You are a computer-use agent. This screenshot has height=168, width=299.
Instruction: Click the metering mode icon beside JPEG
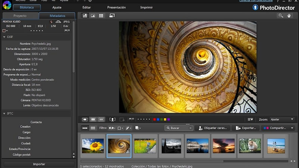[58, 22]
